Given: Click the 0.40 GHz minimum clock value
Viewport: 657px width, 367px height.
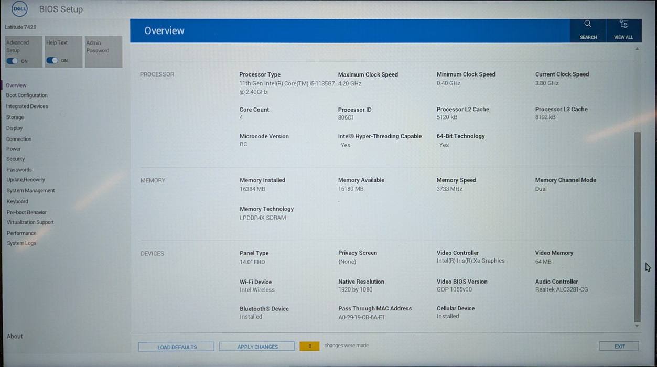Looking at the screenshot, I should (448, 83).
